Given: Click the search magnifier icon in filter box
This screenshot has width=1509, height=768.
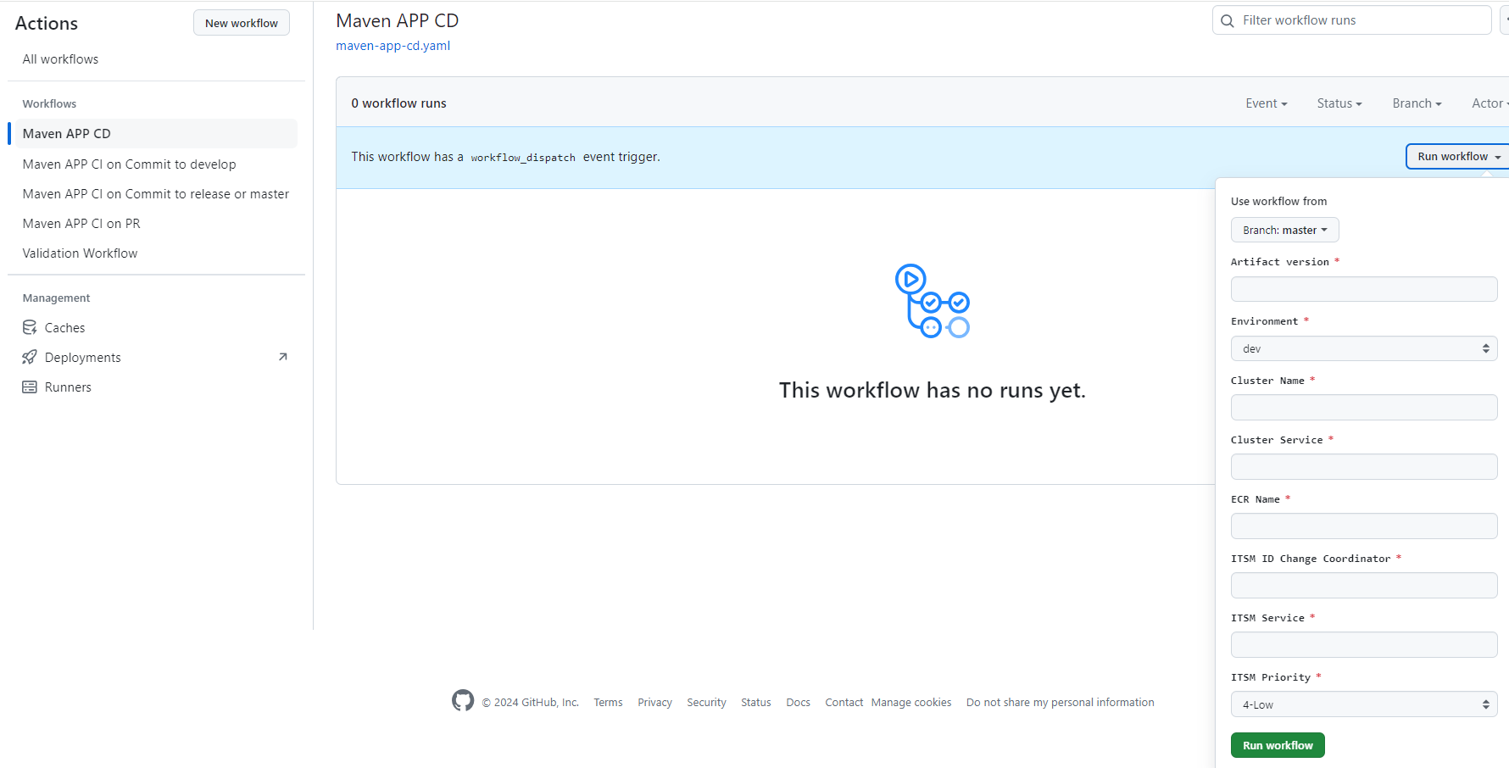Looking at the screenshot, I should pyautogui.click(x=1227, y=20).
